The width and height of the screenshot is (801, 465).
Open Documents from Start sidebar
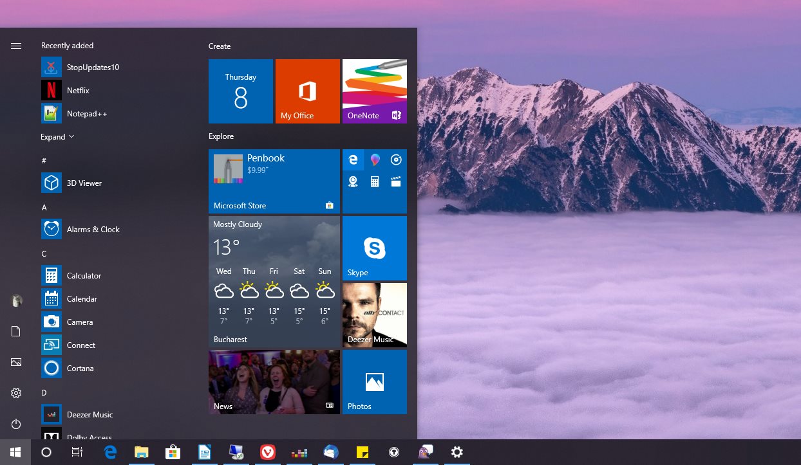(x=16, y=331)
